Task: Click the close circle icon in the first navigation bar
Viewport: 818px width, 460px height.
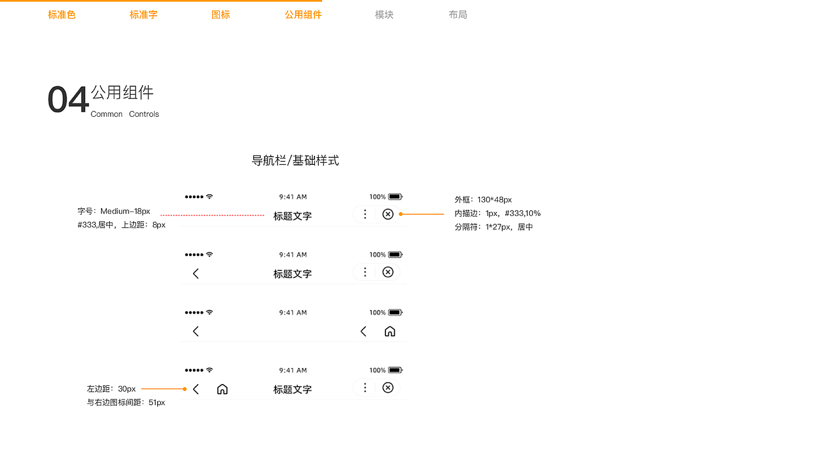Action: [x=388, y=214]
